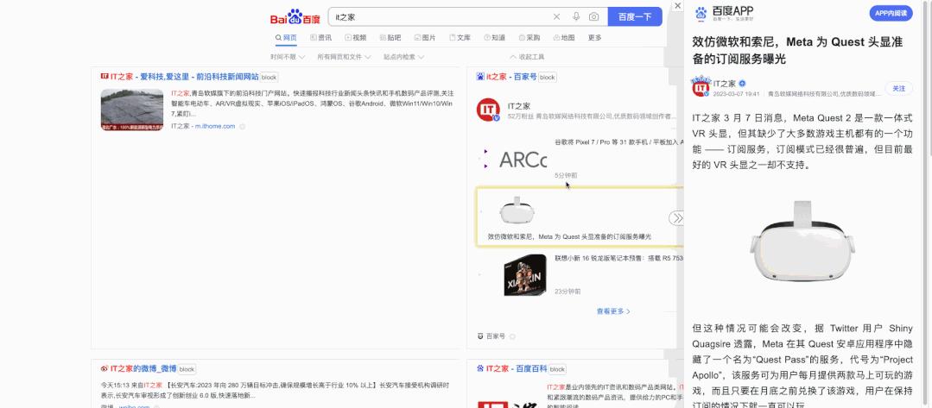Screen dimensions: 932x408
Task: Click the 百家号 source label at card bottom
Action: (496, 336)
